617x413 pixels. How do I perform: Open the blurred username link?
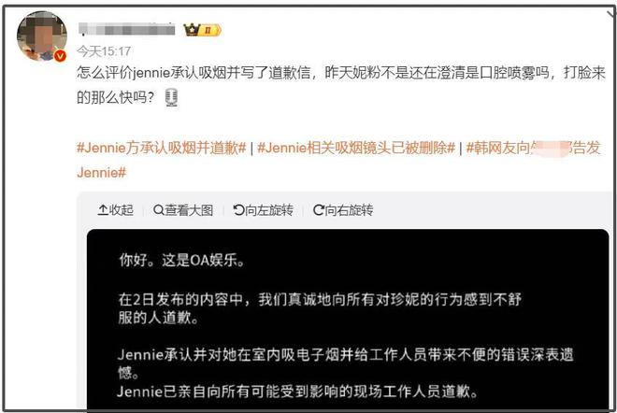[x=126, y=29]
